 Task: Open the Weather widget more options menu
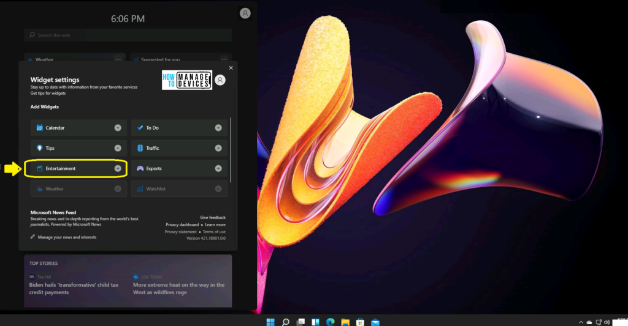pyautogui.click(x=118, y=59)
